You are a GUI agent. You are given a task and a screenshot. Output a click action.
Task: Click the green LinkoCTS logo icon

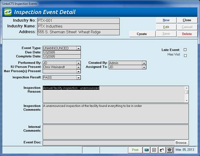[x=8, y=12]
